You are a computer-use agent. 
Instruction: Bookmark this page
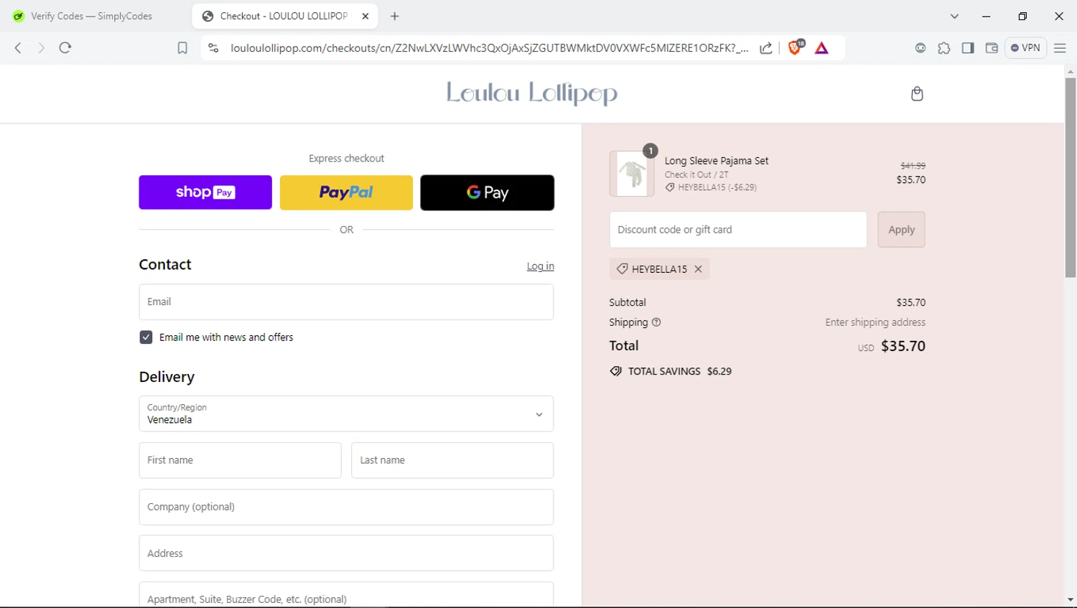pyautogui.click(x=182, y=48)
